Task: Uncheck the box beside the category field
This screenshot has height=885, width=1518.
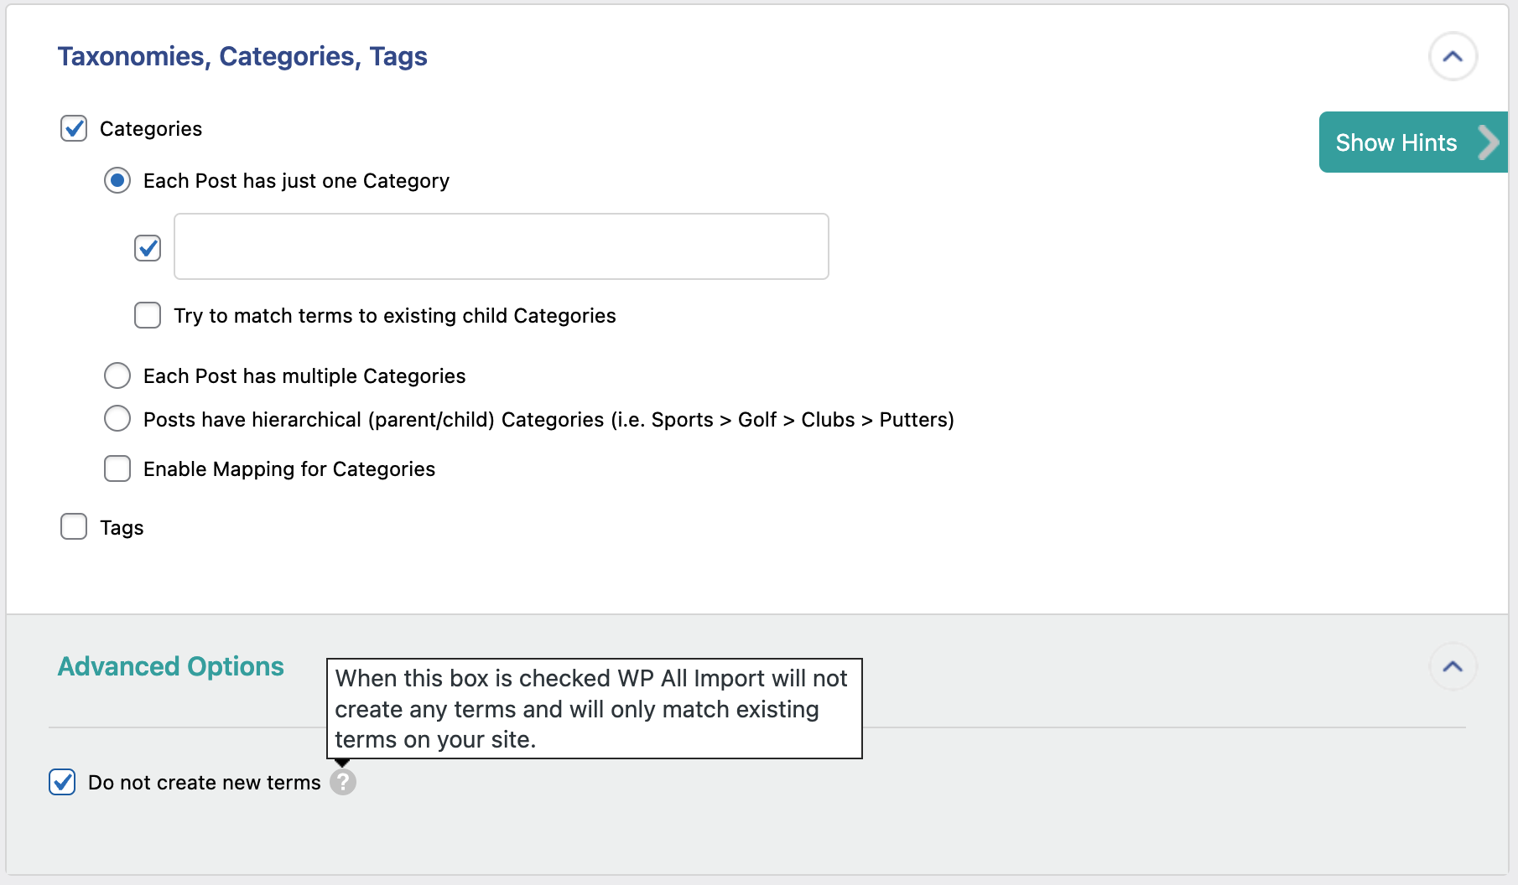Action: coord(148,248)
